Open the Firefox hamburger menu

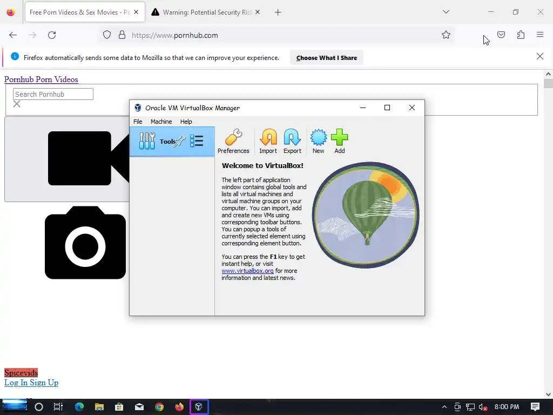pos(540,35)
